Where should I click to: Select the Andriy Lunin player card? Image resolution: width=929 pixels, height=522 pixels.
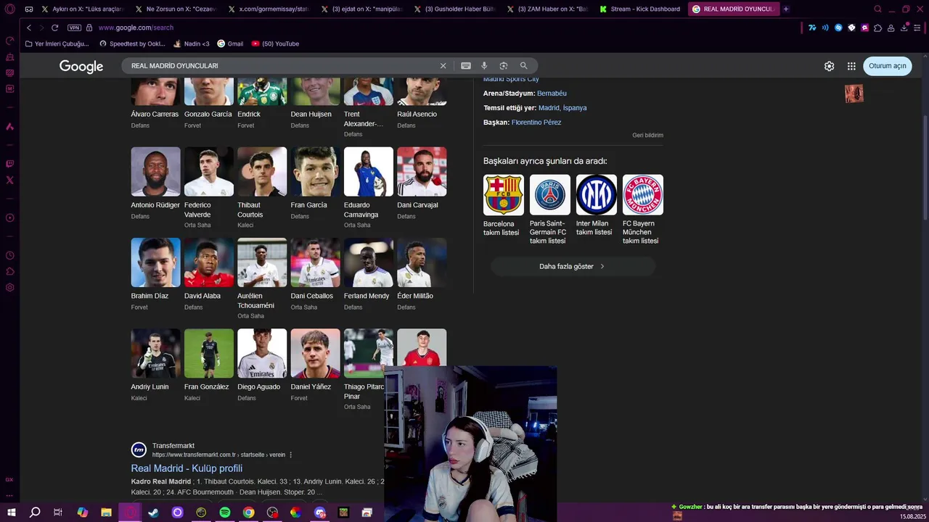155,365
